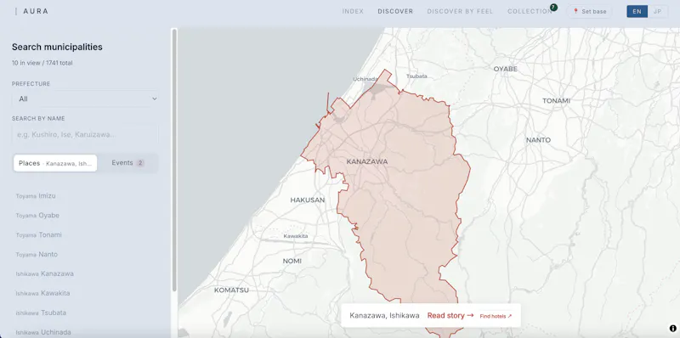Viewport: 680px width, 338px height.
Task: Select Ishikawa Tsubata in list
Action: click(41, 313)
